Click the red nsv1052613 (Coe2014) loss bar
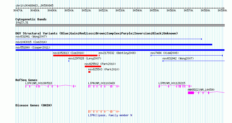The width and height of the screenshot is (232, 123). pyautogui.click(x=75, y=56)
